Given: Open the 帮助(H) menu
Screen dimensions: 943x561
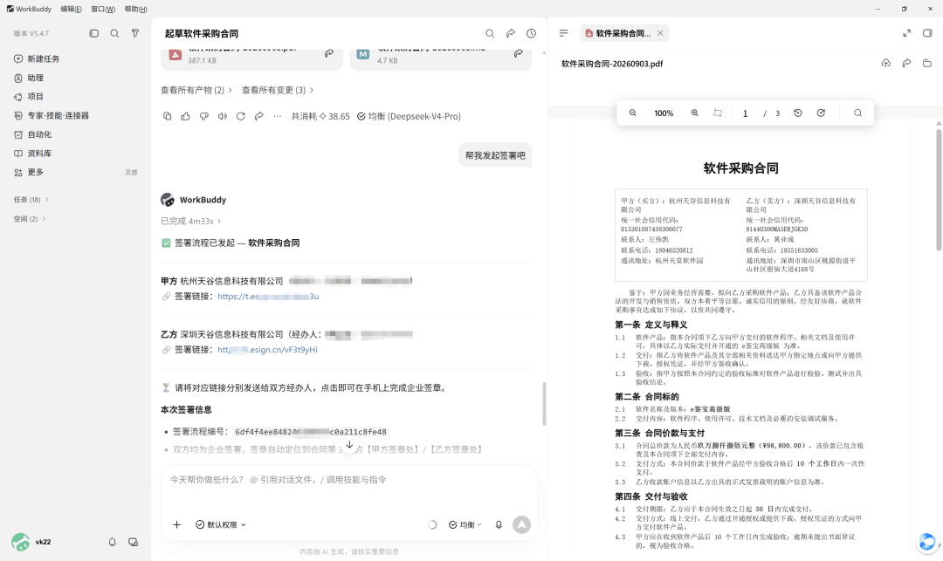Looking at the screenshot, I should tap(135, 9).
